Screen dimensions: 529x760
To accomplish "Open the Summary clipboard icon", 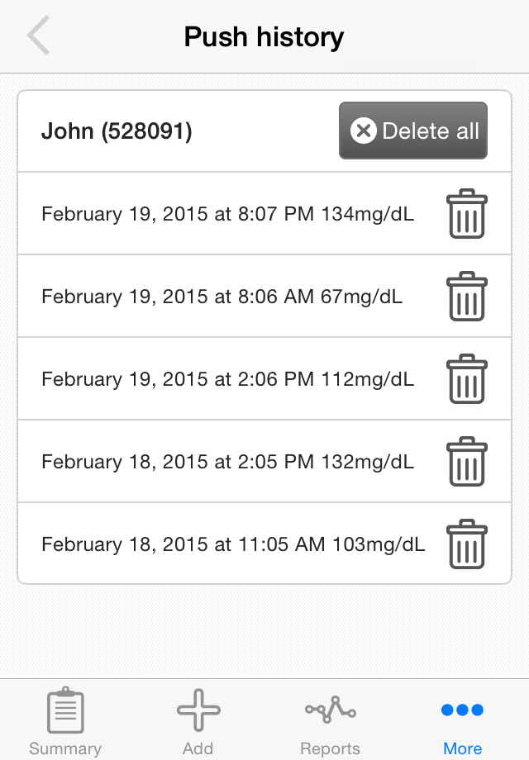I will click(x=65, y=710).
